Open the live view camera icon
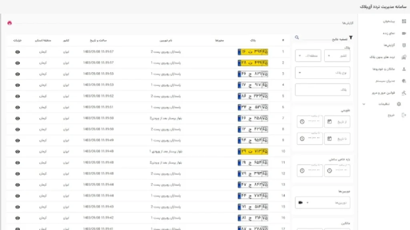This screenshot has height=230, width=410. 404,33
